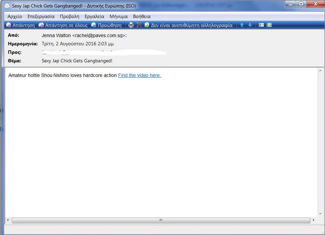
Task: Click the vertical scrollbar up arrow
Action: click(x=320, y=71)
